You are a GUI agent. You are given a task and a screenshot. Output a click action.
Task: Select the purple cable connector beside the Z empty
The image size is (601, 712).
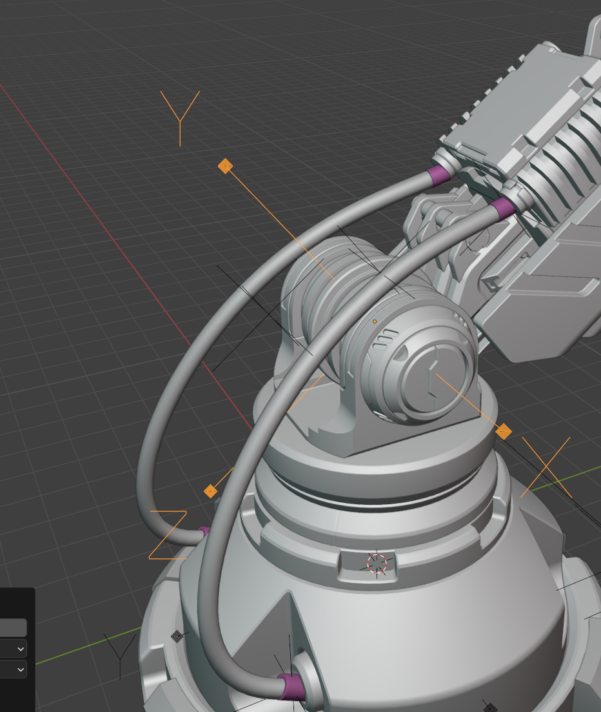[203, 533]
